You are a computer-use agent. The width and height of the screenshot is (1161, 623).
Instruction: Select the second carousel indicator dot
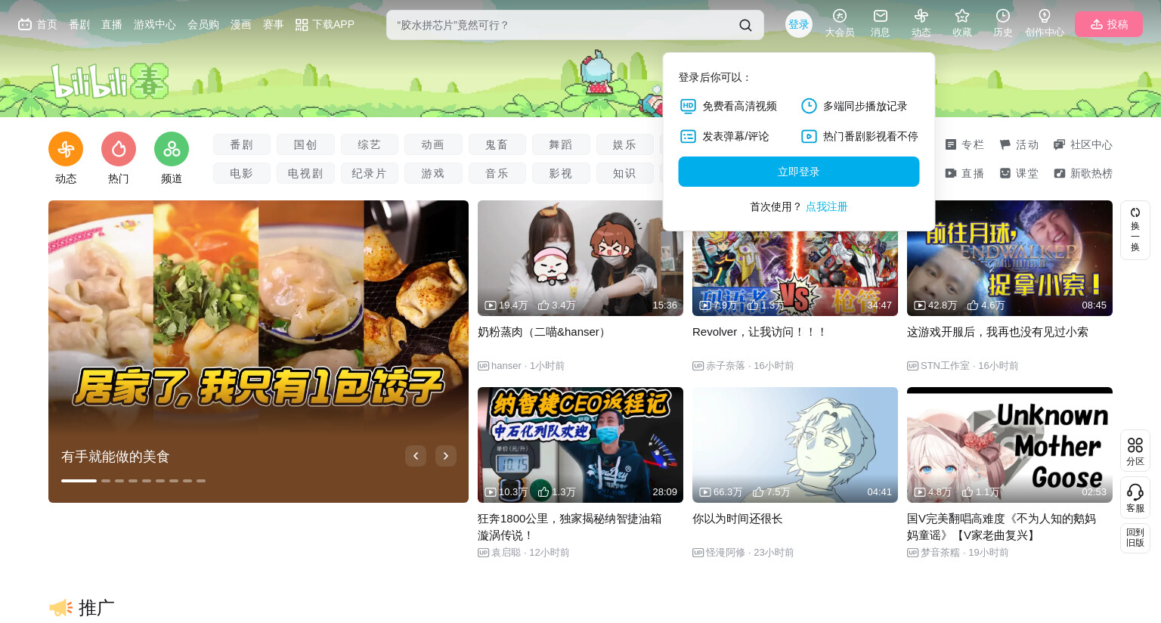106,480
